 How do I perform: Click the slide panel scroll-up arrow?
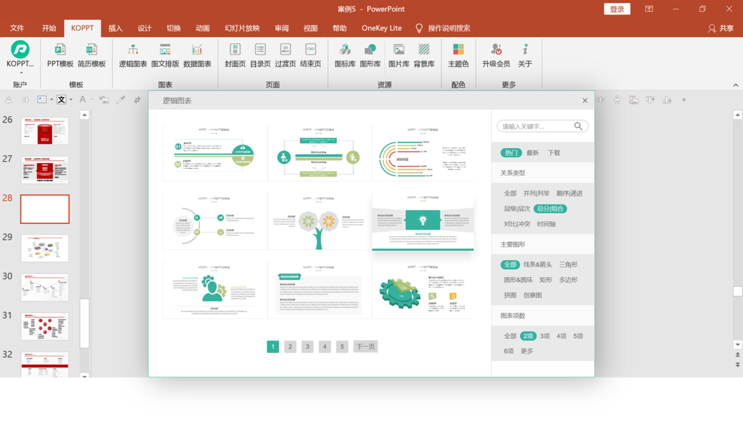[84, 114]
